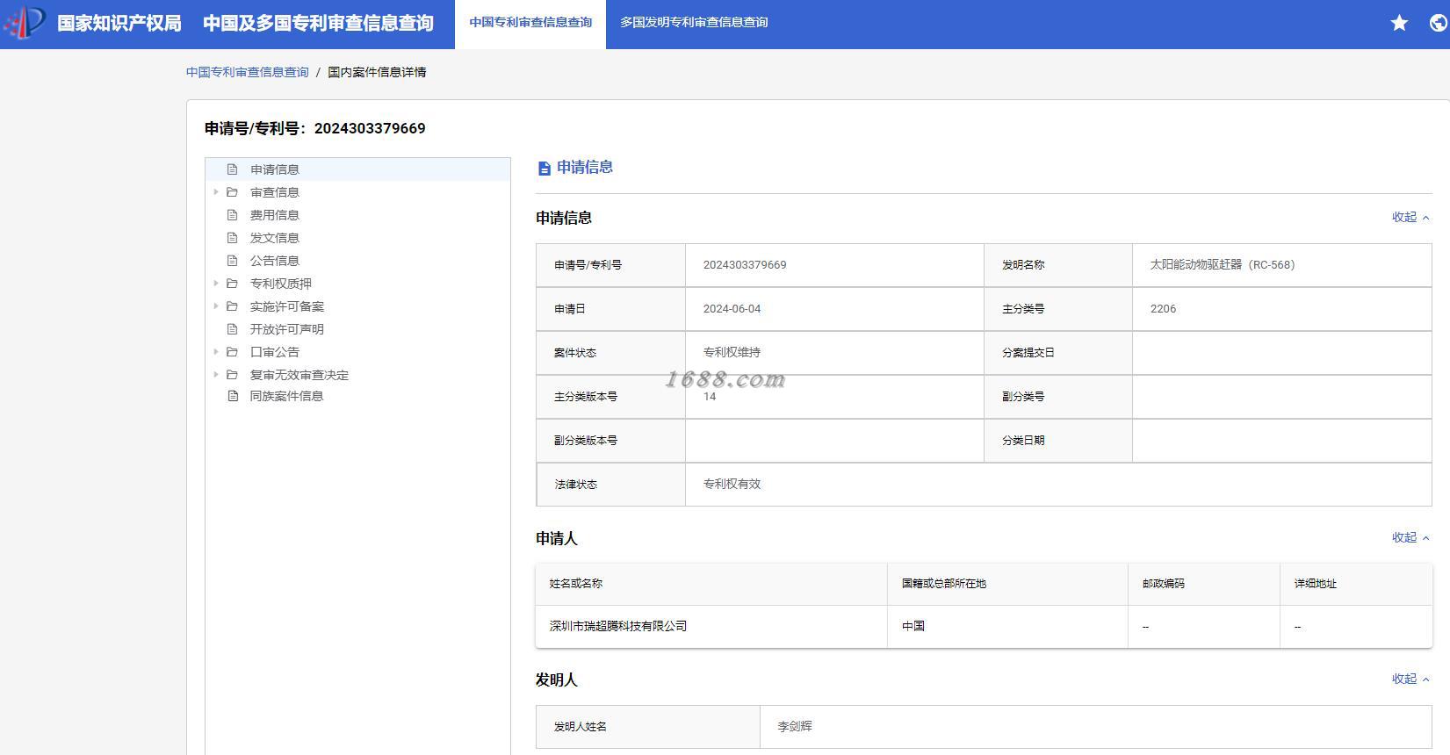
Task: Select 实施许可备案 in the left tree
Action: point(287,306)
